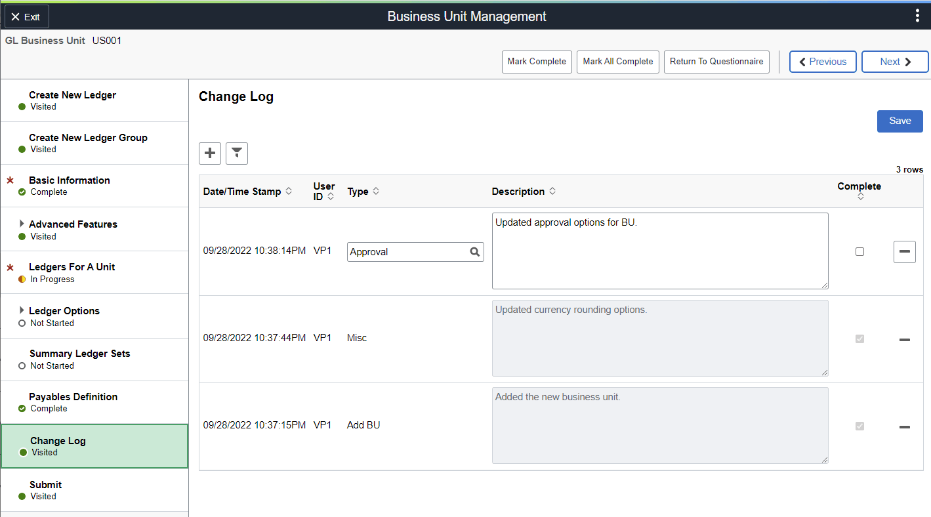This screenshot has height=517, width=931.
Task: Click the Type lookup magnifier icon
Action: point(475,252)
